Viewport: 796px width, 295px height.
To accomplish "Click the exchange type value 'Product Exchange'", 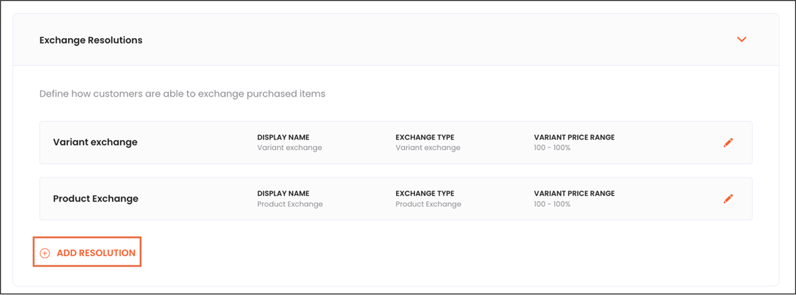I will [428, 204].
